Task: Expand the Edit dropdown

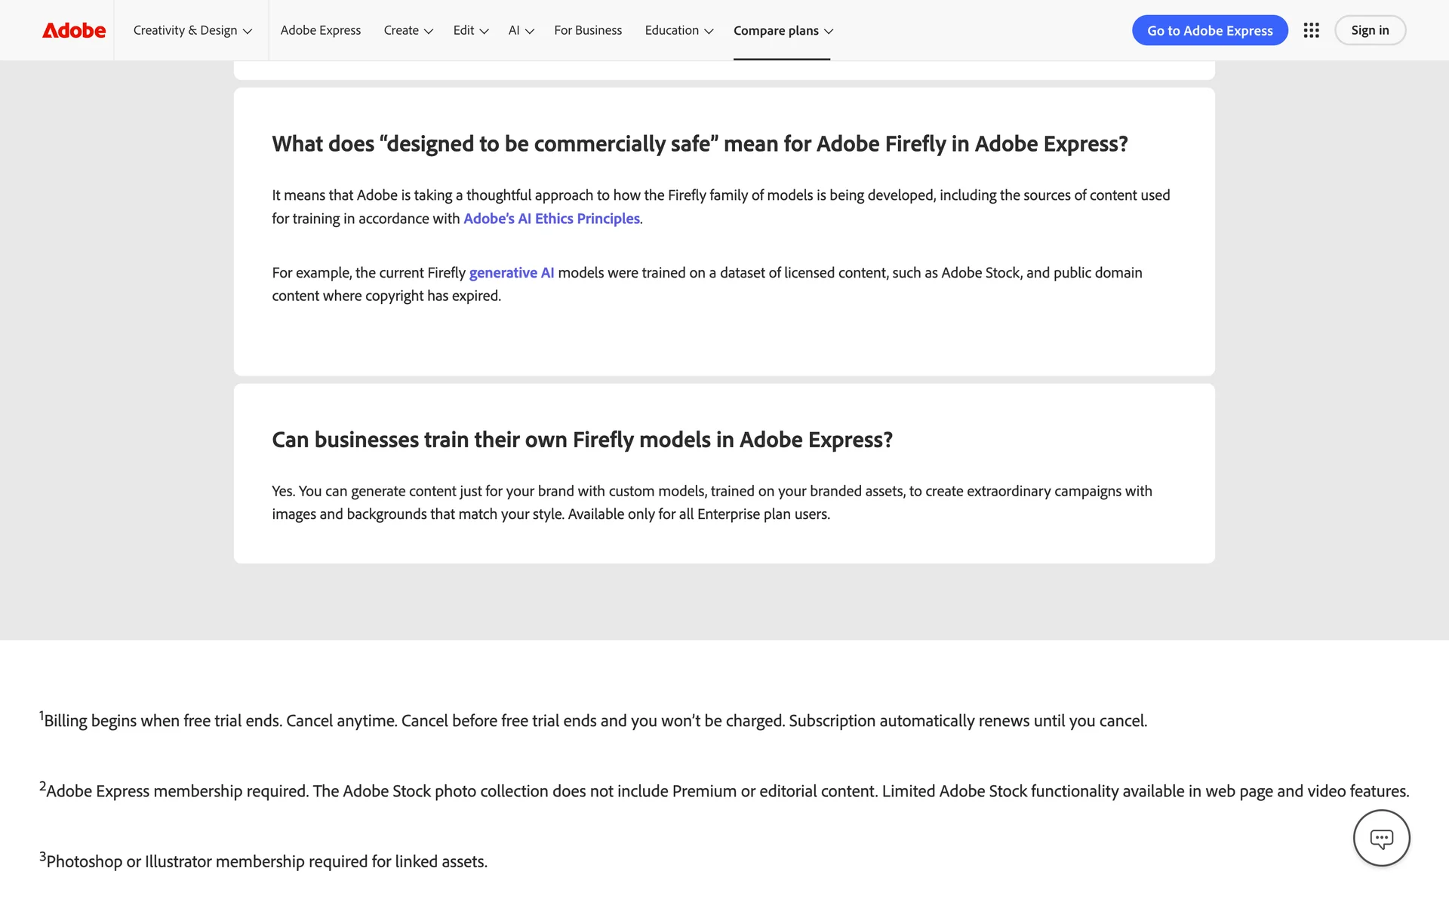Action: coord(470,30)
